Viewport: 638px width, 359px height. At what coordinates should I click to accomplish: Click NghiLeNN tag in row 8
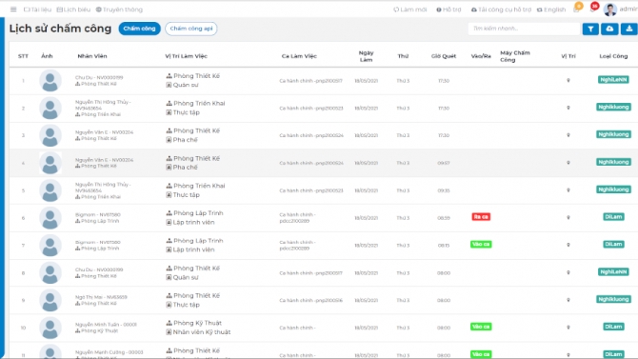pos(613,272)
